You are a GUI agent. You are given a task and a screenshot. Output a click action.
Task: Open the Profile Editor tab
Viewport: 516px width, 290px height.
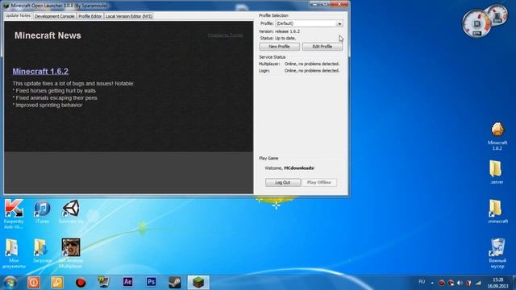coord(89,16)
